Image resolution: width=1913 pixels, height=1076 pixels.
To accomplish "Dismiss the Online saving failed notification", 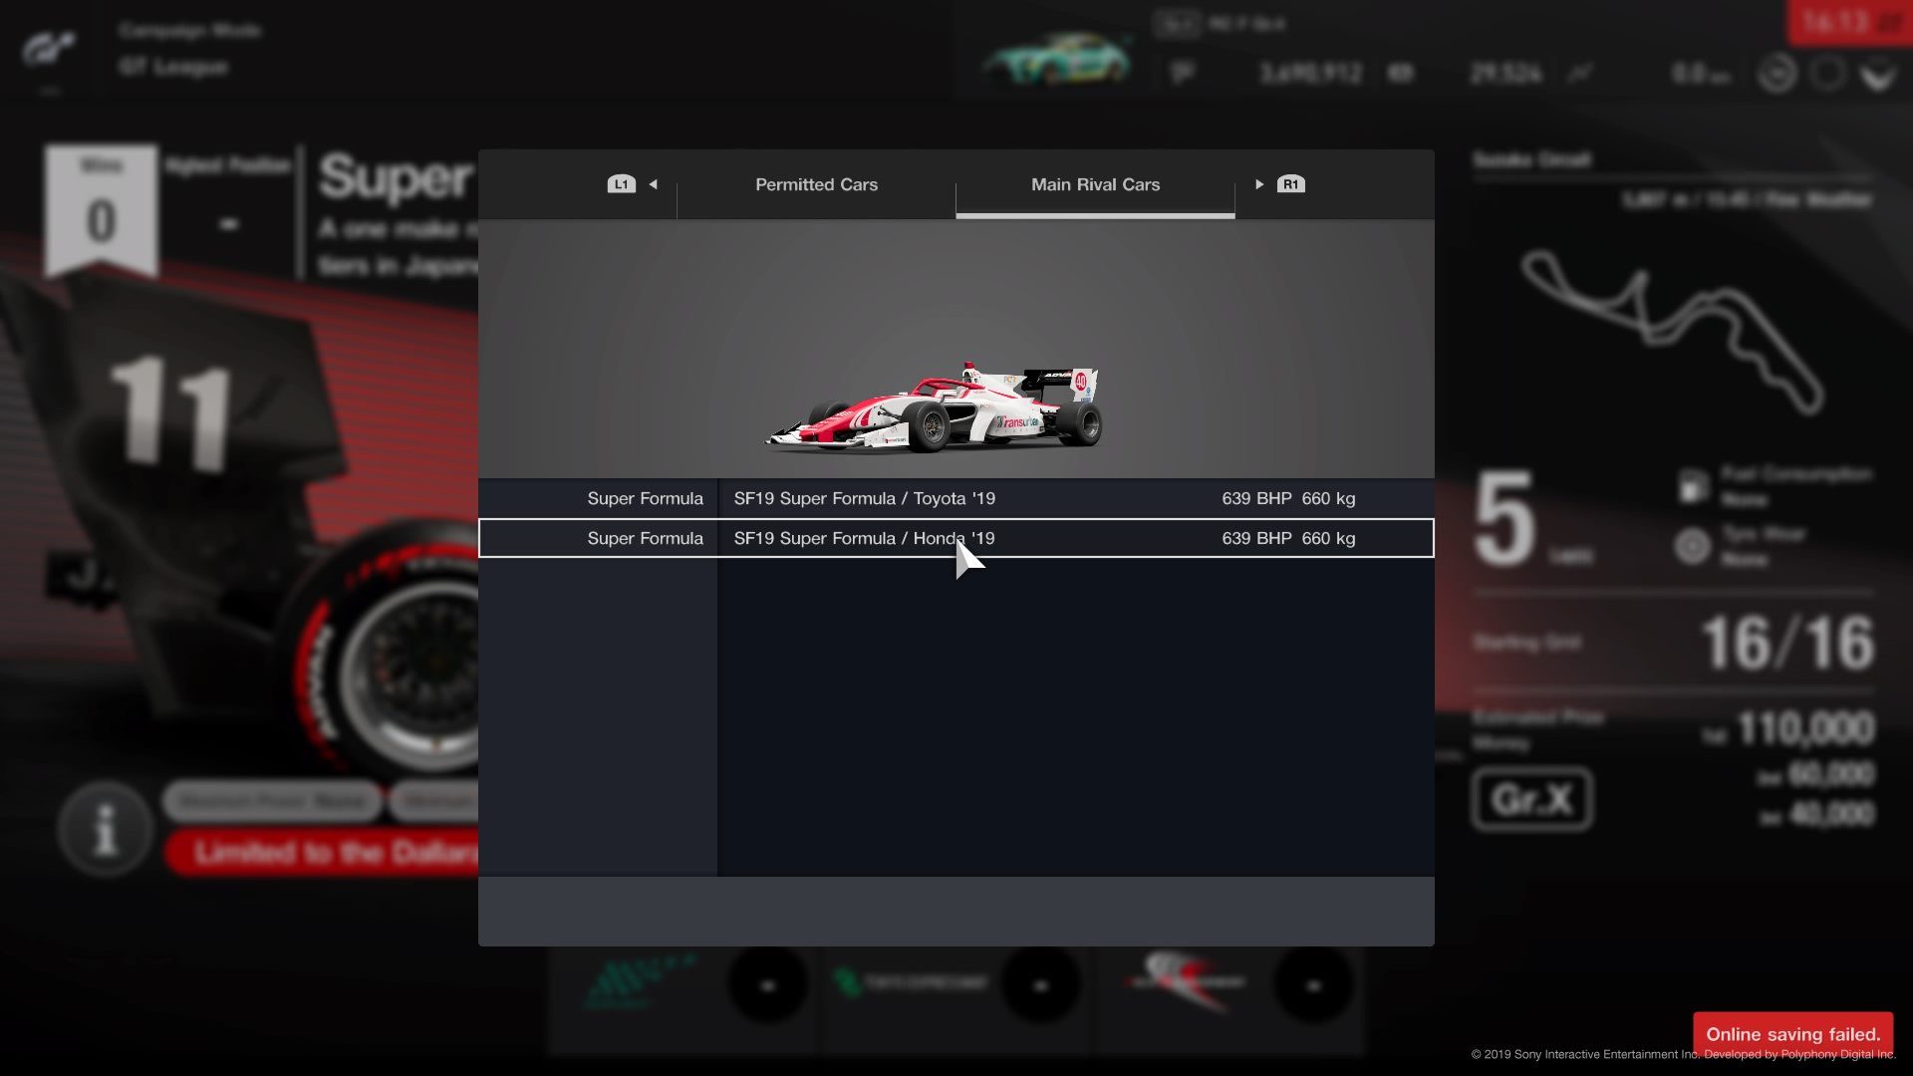I will point(1792,1034).
